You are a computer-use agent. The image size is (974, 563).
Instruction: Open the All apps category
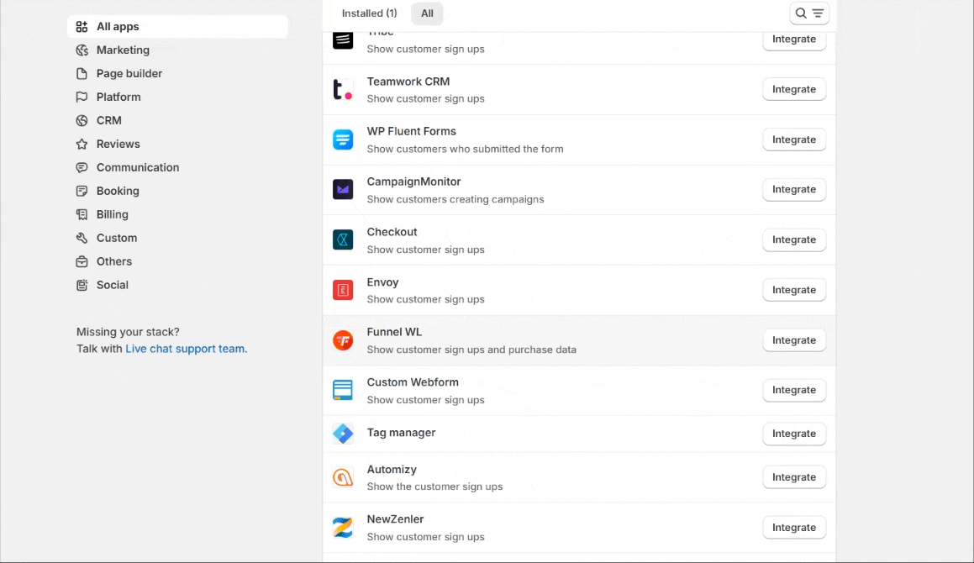click(x=177, y=27)
